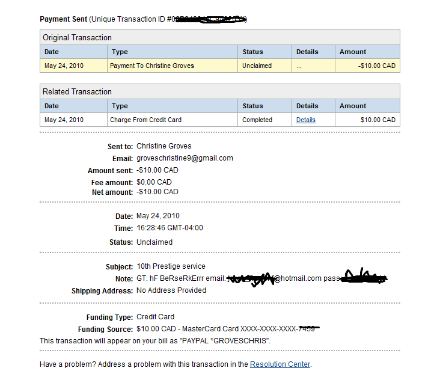
Task: Click the -$10.00 CAD amount in original transaction
Action: [376, 66]
